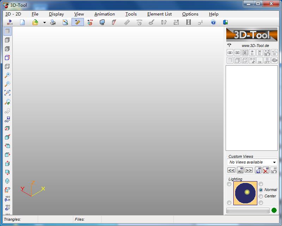Save custom view with floppy icon button
Screen dimensions: 282x226
click(258, 170)
